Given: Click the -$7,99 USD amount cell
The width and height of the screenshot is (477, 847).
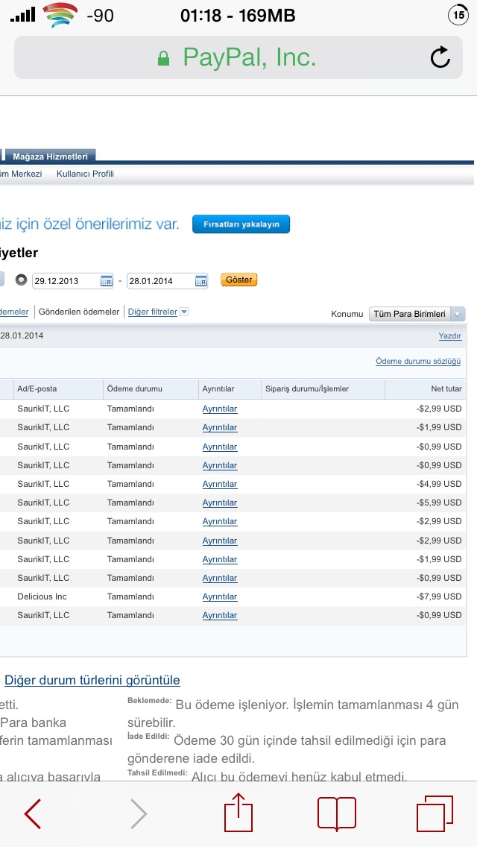Looking at the screenshot, I should (x=439, y=596).
